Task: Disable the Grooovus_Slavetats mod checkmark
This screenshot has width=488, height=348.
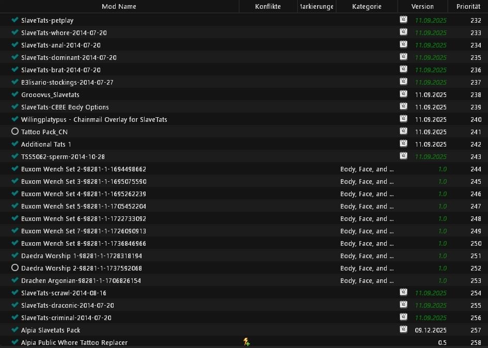Action: pos(14,94)
